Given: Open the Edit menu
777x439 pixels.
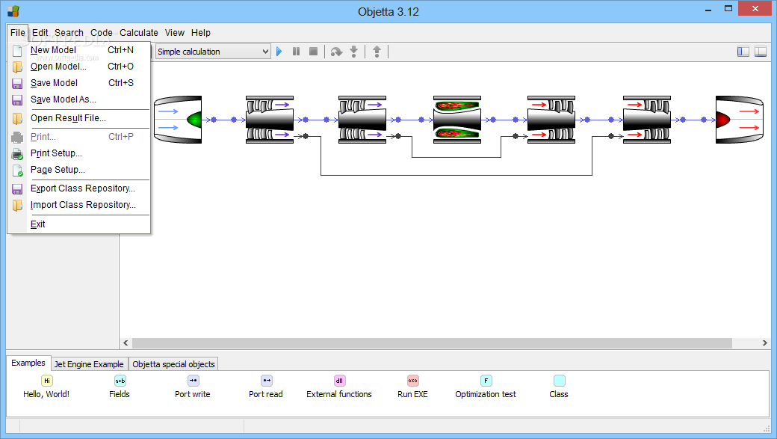Looking at the screenshot, I should (x=40, y=33).
